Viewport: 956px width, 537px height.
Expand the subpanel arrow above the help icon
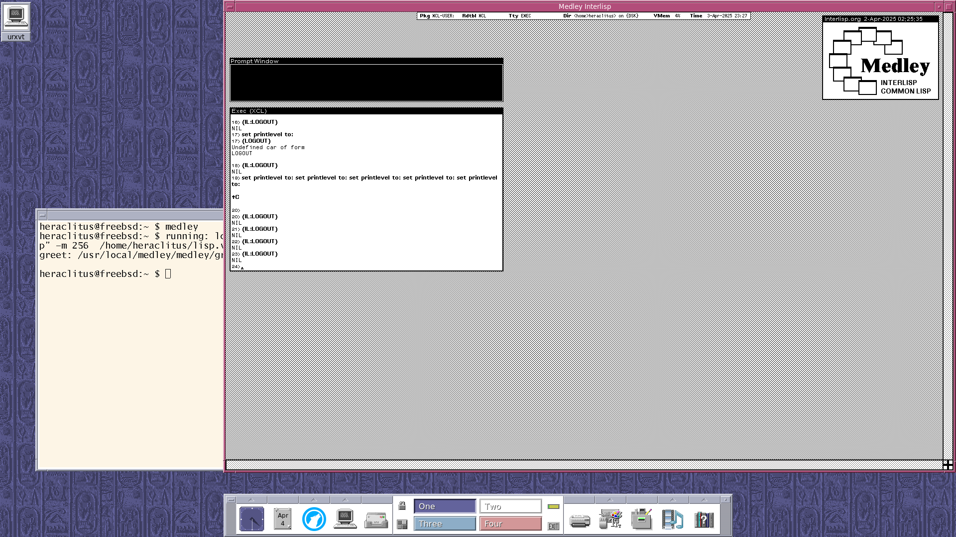[704, 499]
